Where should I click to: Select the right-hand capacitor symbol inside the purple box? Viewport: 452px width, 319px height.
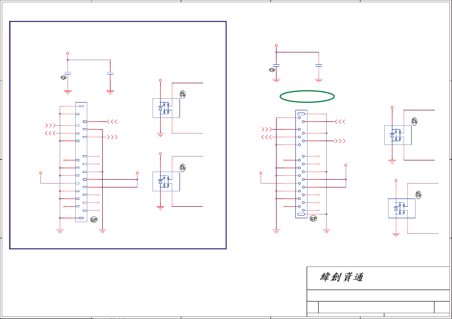110,73
